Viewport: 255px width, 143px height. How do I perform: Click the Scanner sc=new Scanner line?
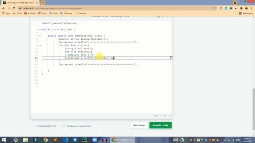(x=83, y=39)
